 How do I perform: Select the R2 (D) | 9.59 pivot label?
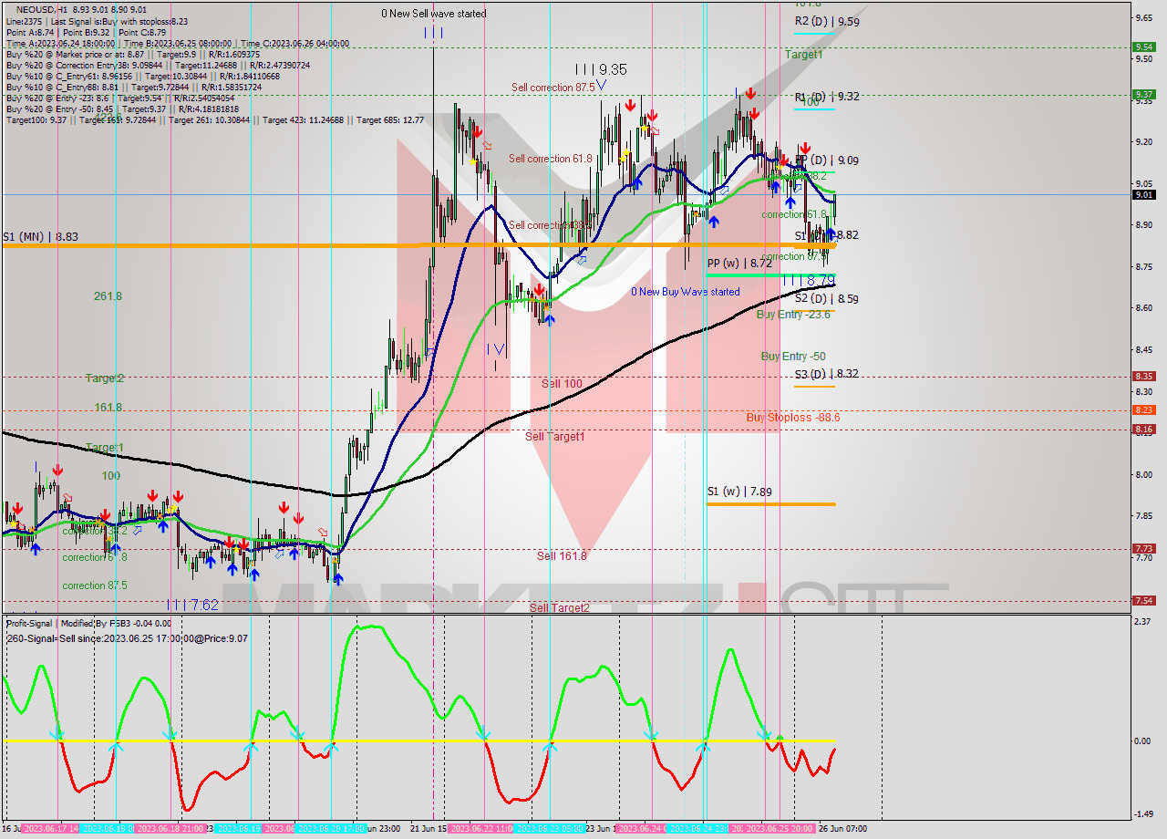coord(827,21)
